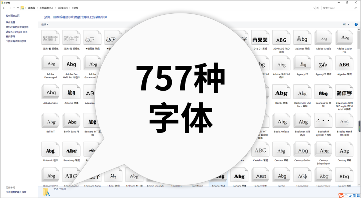Click the Windows breadcrumb in address bar
Image resolution: width=361 pixels, height=198 pixels.
tap(63, 8)
